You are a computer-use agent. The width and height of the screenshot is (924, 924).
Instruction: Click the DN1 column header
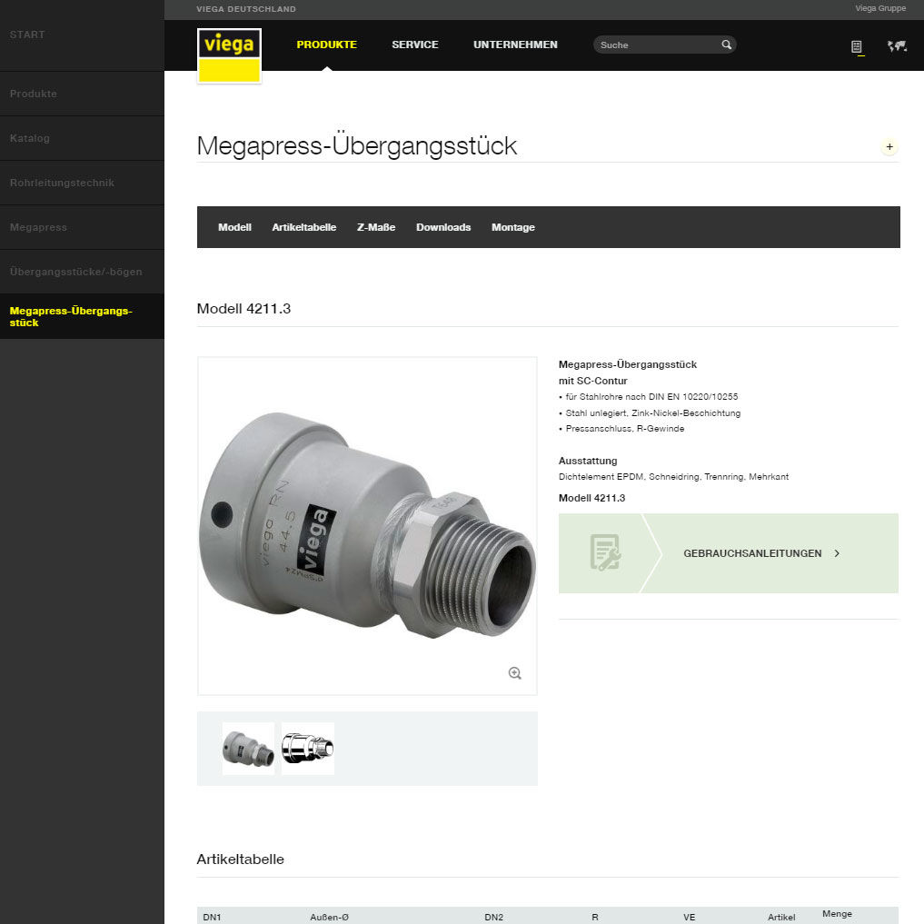(x=212, y=917)
